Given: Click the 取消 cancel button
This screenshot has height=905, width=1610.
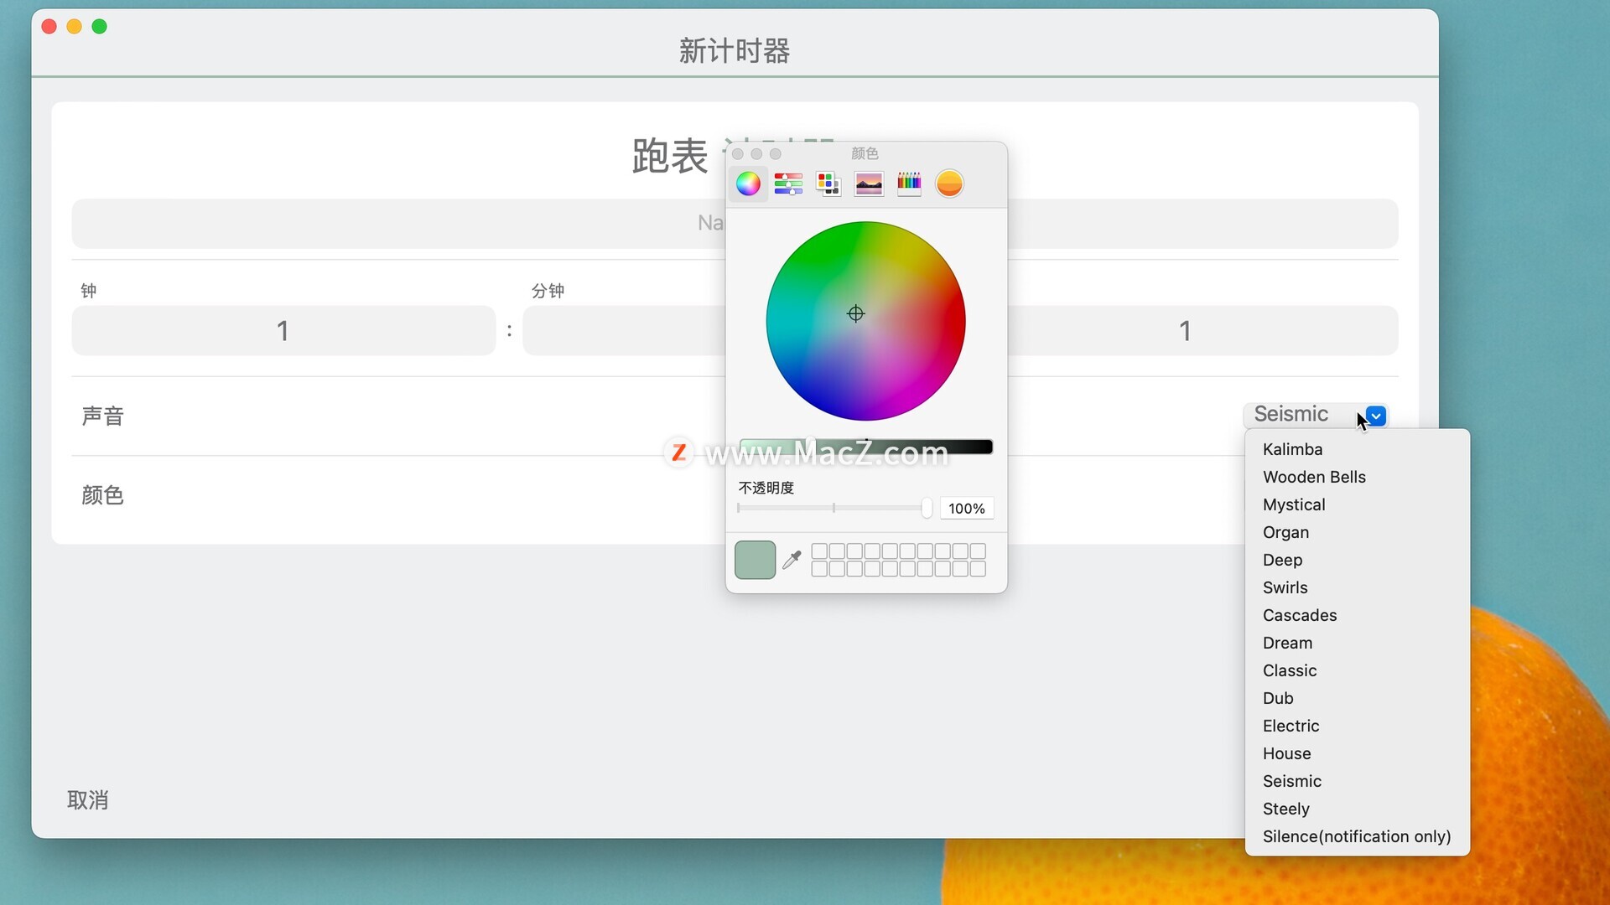Looking at the screenshot, I should click(88, 800).
